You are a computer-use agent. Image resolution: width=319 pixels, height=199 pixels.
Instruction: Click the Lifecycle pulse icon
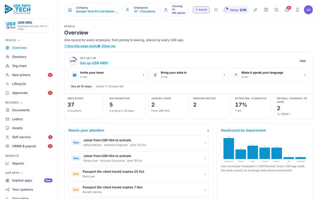pyautogui.click(x=7, y=84)
